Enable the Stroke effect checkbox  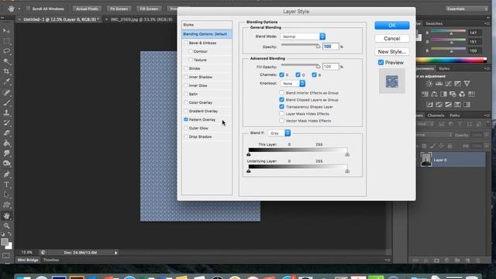pyautogui.click(x=186, y=68)
